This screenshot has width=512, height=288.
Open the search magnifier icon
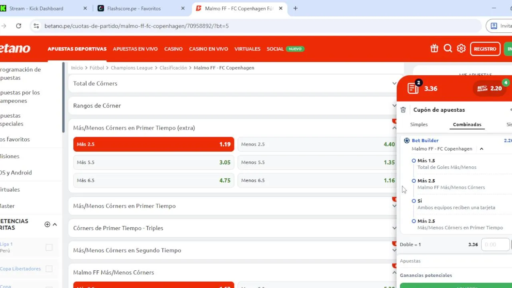click(448, 48)
